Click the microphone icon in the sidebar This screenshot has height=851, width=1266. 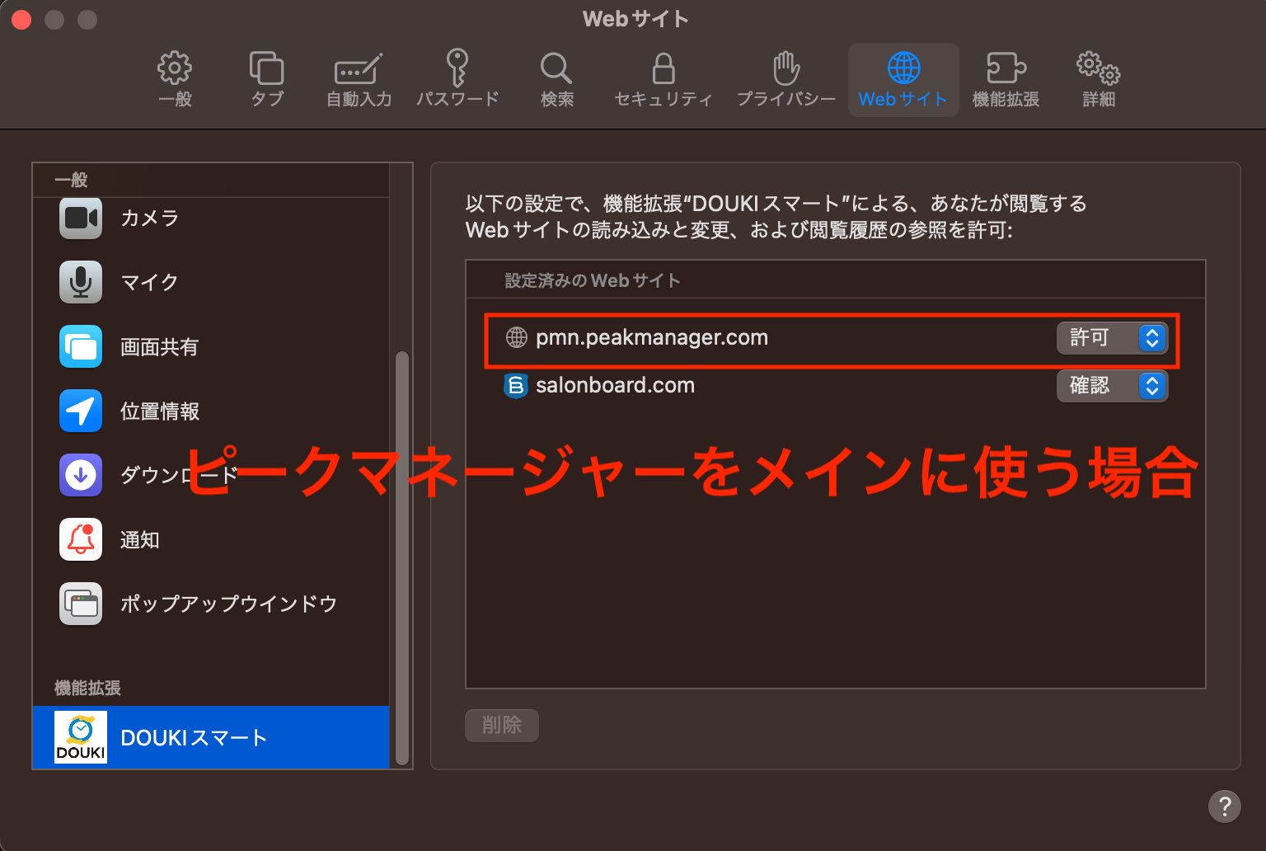pos(81,282)
